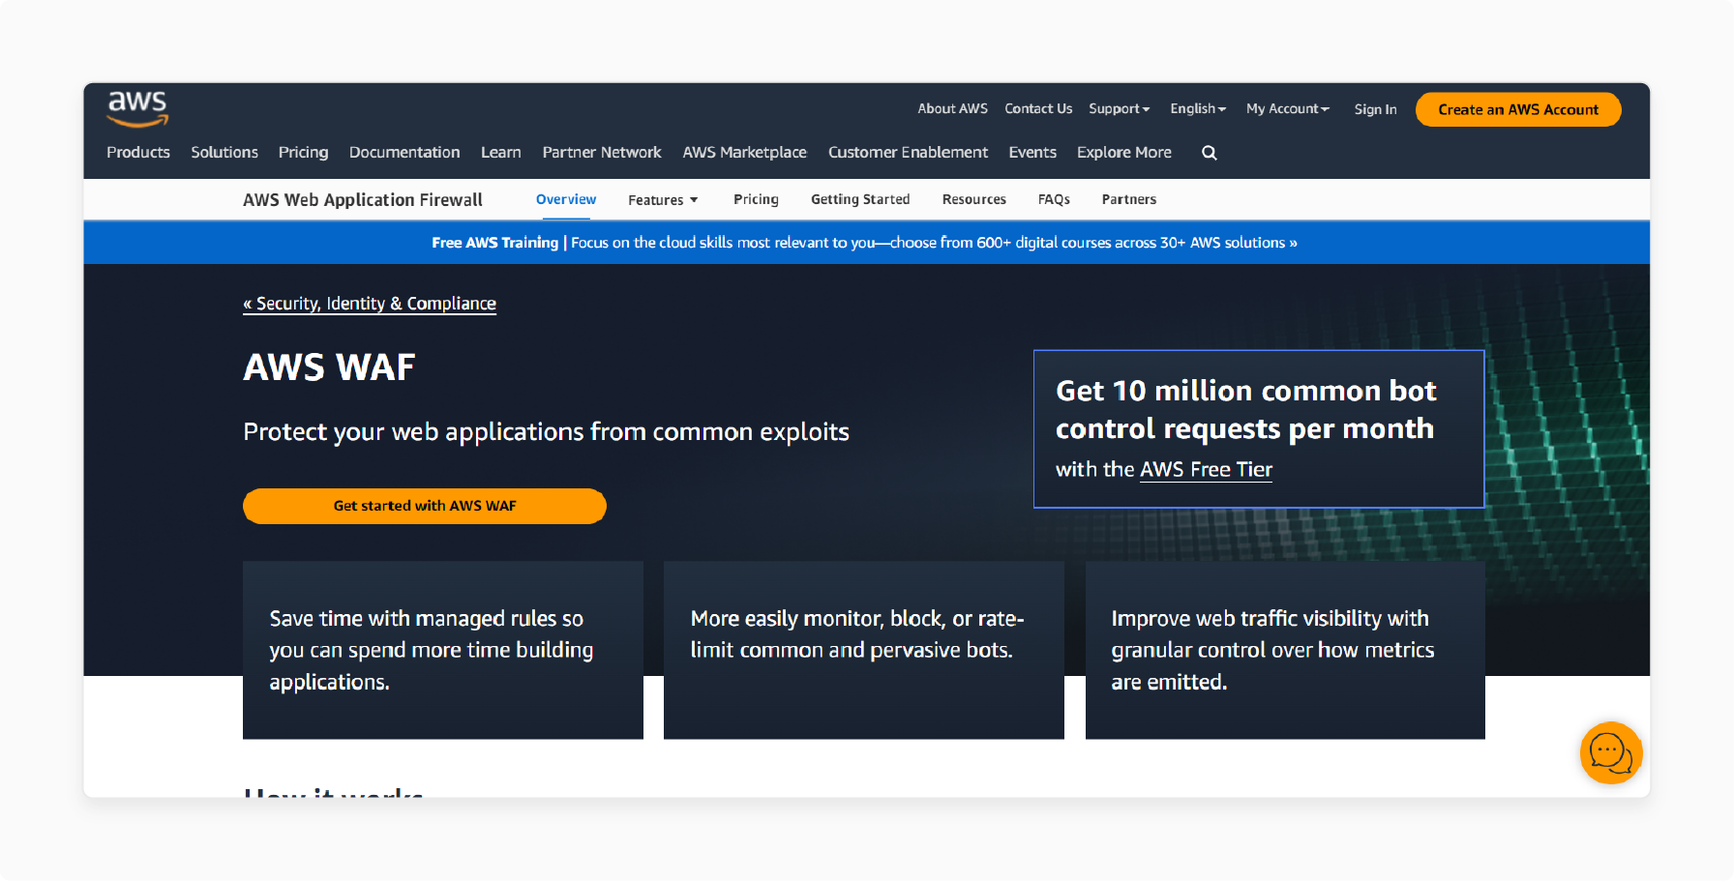Click Get started with AWS WAF button

(x=425, y=506)
